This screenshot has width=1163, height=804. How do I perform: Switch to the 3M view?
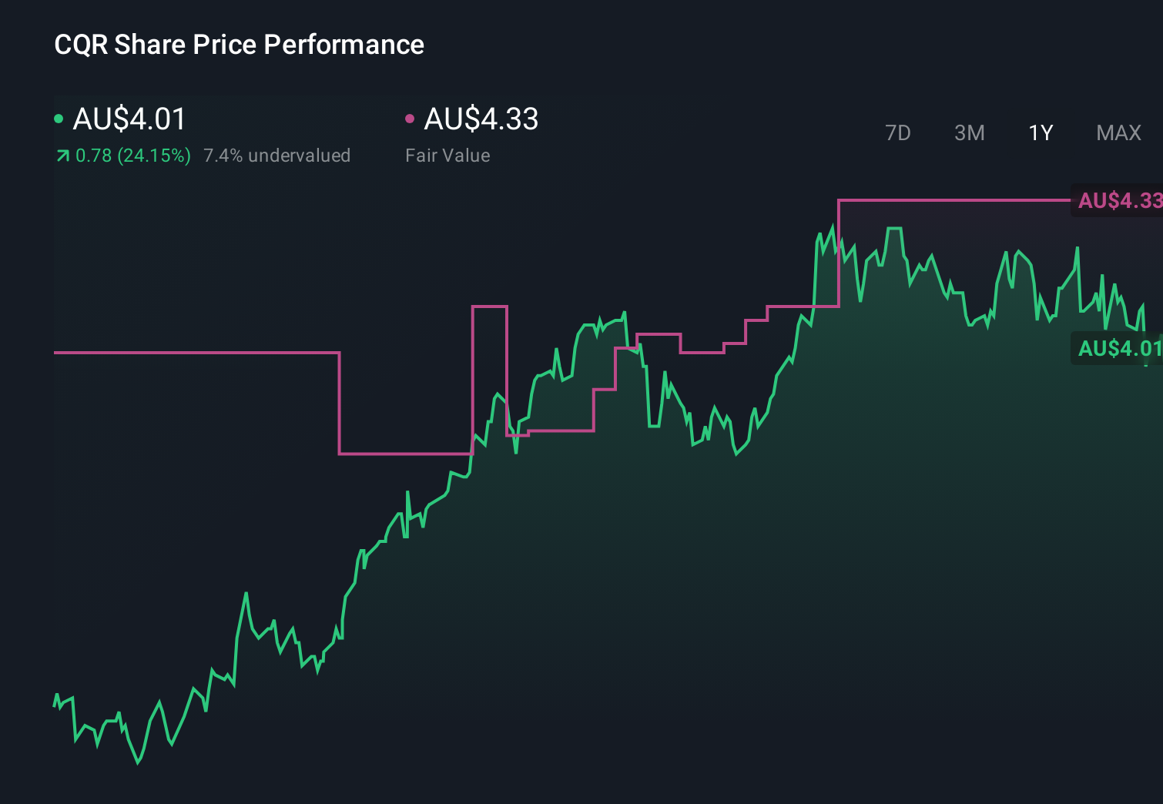click(969, 132)
